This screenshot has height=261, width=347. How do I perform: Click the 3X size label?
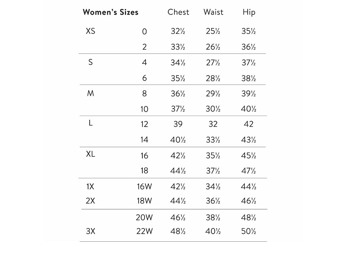pyautogui.click(x=90, y=231)
